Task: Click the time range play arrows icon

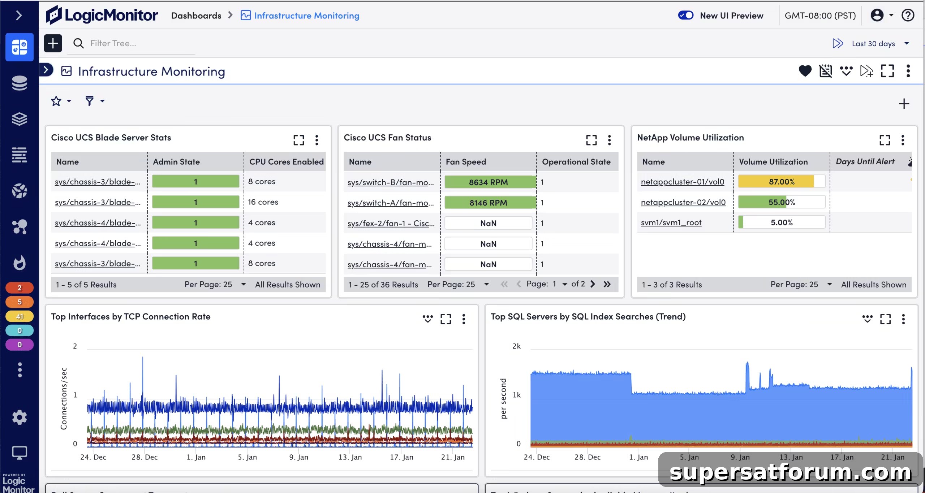Action: pyautogui.click(x=838, y=43)
